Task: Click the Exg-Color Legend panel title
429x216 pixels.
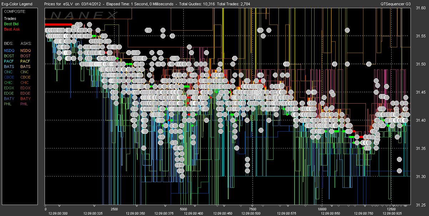Action: tap(16, 4)
